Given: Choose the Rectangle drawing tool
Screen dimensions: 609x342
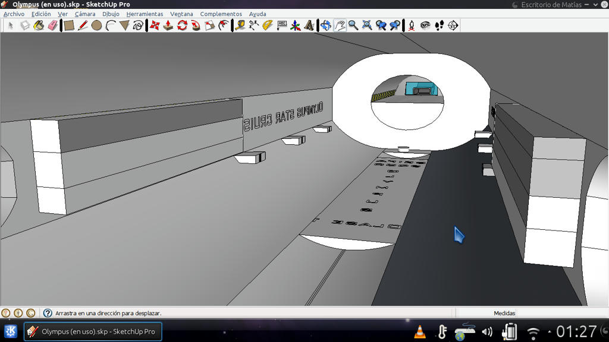Looking at the screenshot, I should tap(69, 26).
